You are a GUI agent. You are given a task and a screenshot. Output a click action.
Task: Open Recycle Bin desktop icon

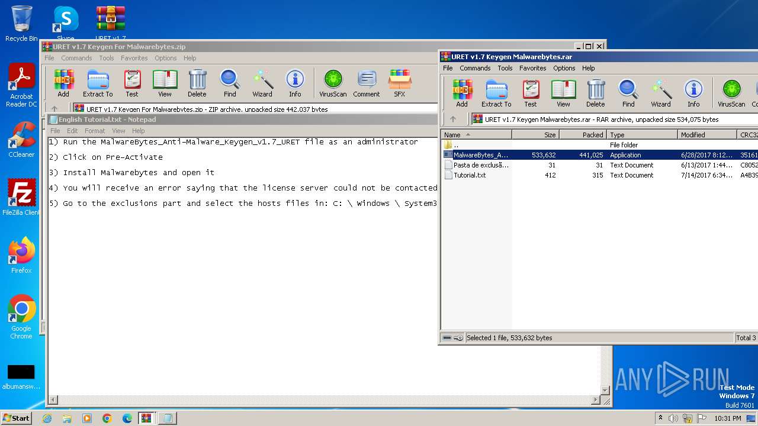21,24
